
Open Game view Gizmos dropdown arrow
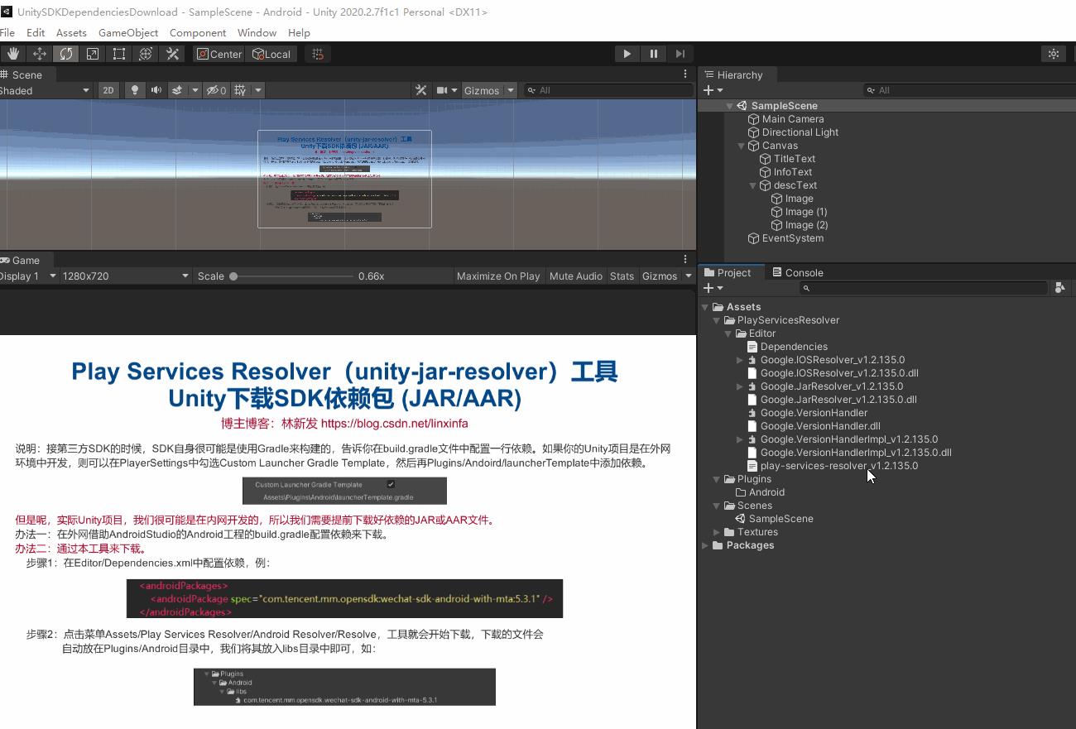coord(689,276)
